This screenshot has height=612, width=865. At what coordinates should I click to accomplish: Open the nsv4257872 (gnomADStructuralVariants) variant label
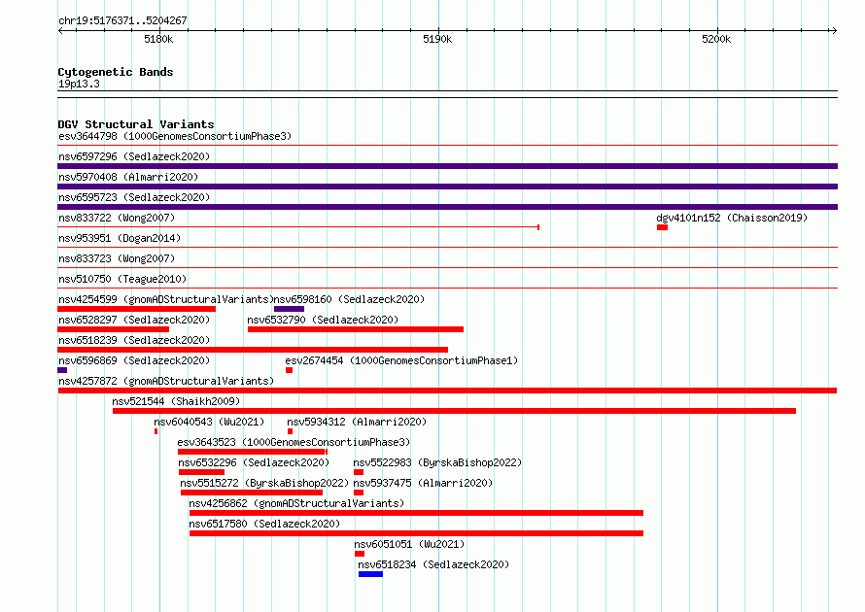pyautogui.click(x=166, y=381)
